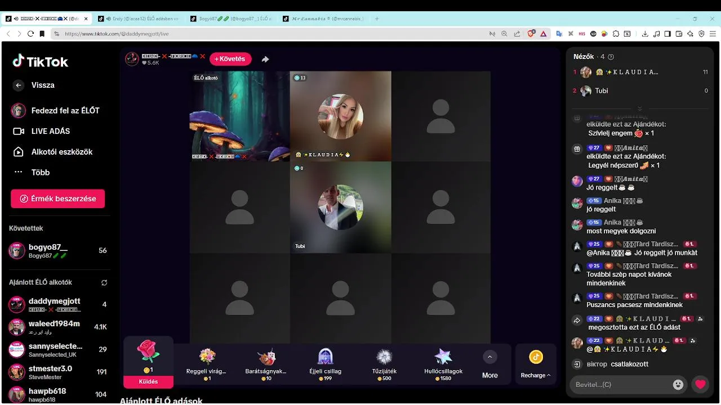Open the Brave wallet icon
Viewport: 721px width, 405px height.
pyautogui.click(x=679, y=34)
